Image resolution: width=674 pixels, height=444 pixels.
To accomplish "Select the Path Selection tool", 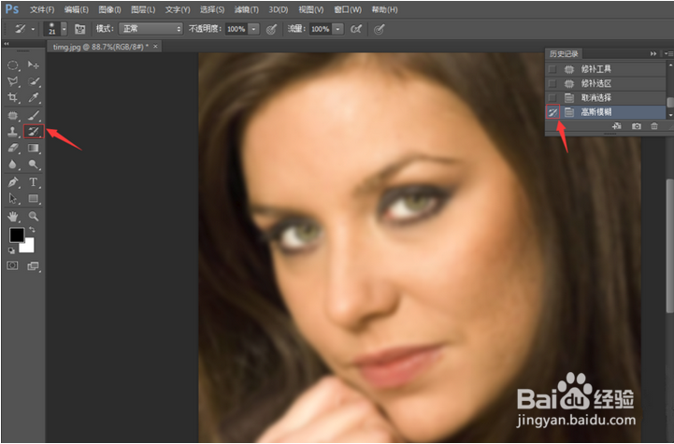I will 13,198.
